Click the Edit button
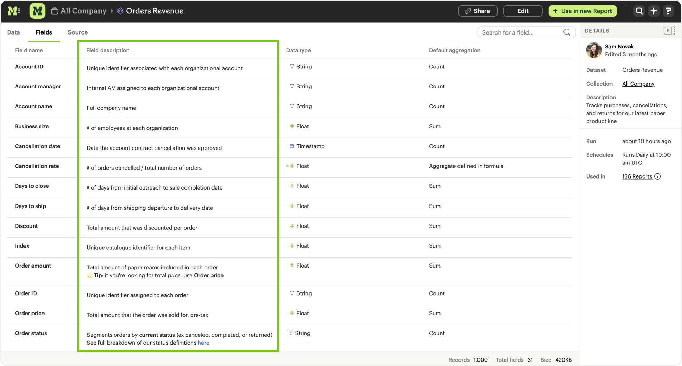 click(523, 11)
